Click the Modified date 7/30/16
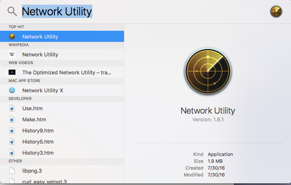This screenshot has width=291, height=185. pyautogui.click(x=216, y=175)
